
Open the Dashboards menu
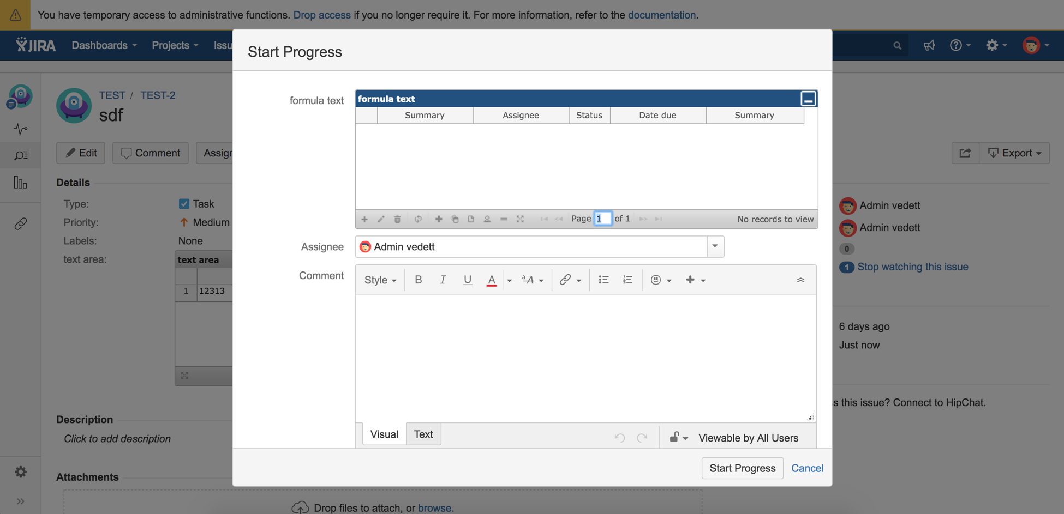click(x=104, y=45)
